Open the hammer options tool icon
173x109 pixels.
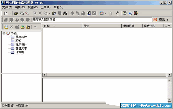[x=117, y=13]
